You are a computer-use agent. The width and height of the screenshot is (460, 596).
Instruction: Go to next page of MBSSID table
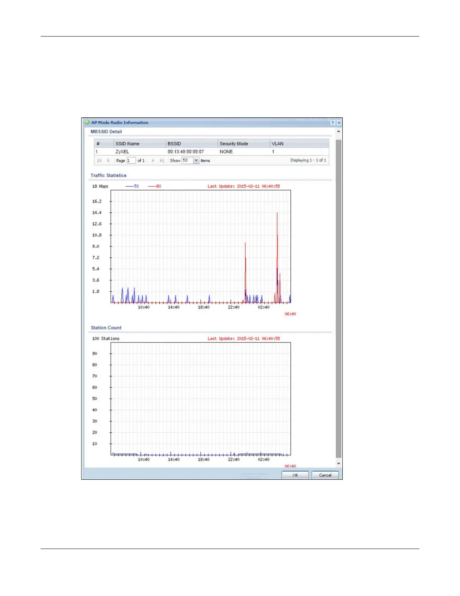pos(153,160)
